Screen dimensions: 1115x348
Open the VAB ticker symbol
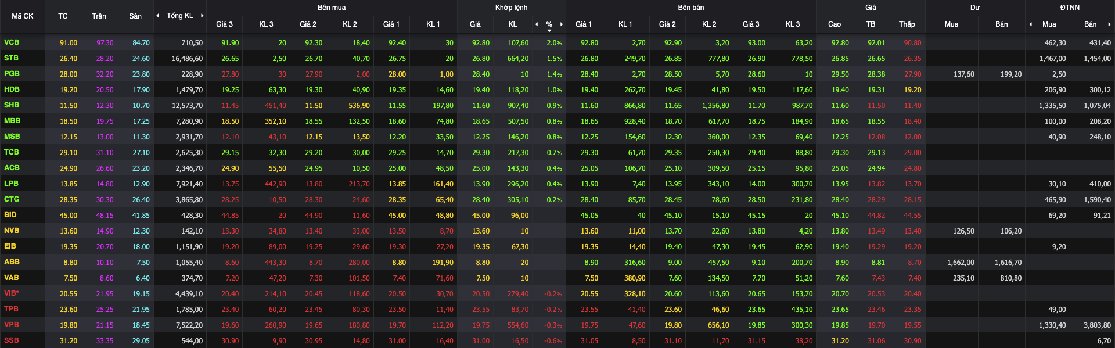coord(12,278)
